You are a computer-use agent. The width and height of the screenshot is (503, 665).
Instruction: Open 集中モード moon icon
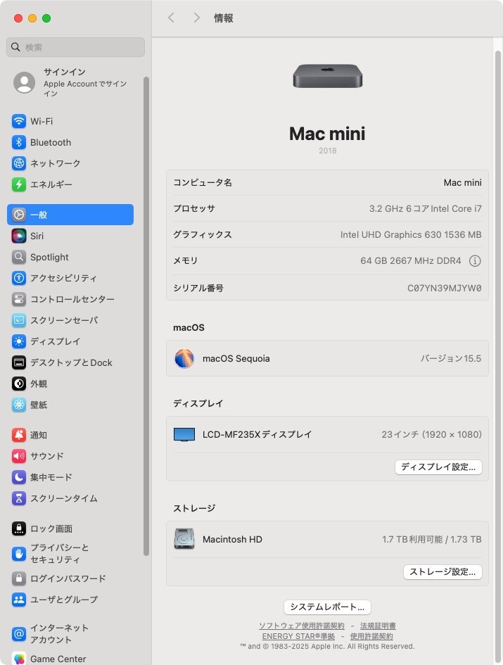click(19, 478)
